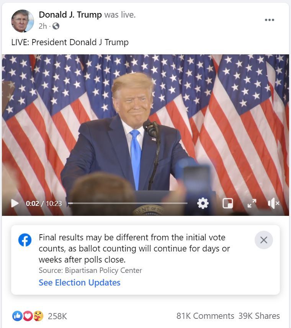Open the post options three-dot menu
This screenshot has width=291, height=328.
[x=270, y=20]
